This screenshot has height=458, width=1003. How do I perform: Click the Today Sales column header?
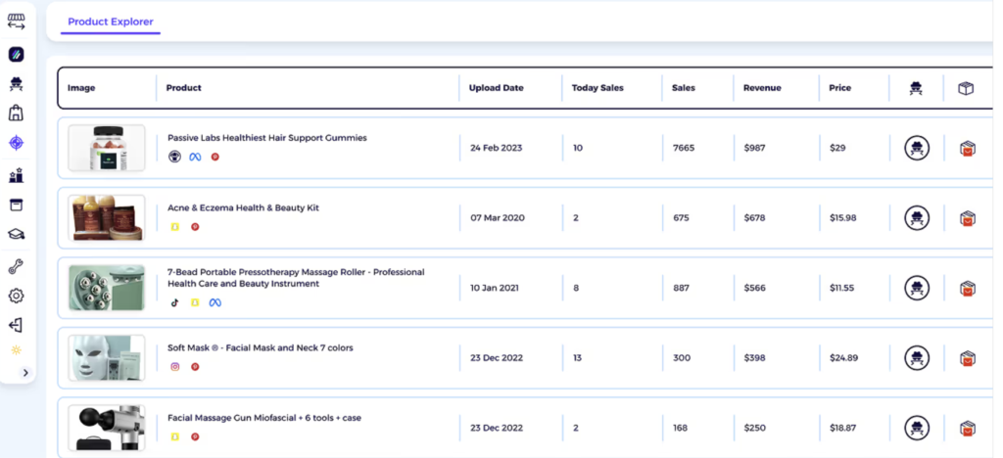click(x=597, y=88)
